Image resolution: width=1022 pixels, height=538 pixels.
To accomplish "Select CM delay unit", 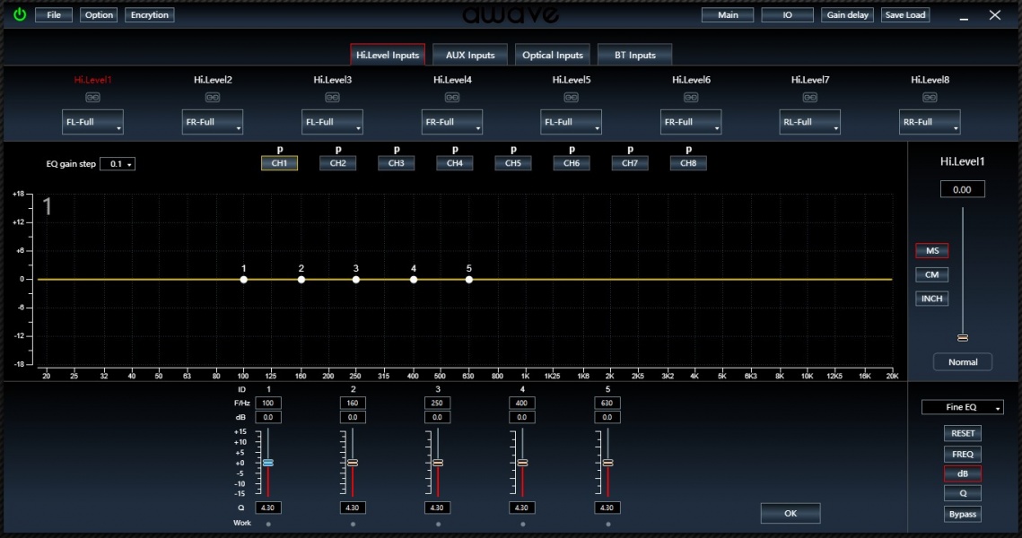I will click(932, 275).
